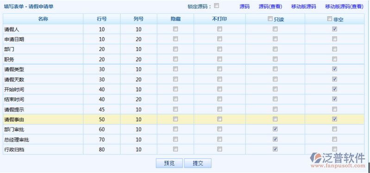Open the 源码(查看) link

tap(270, 6)
